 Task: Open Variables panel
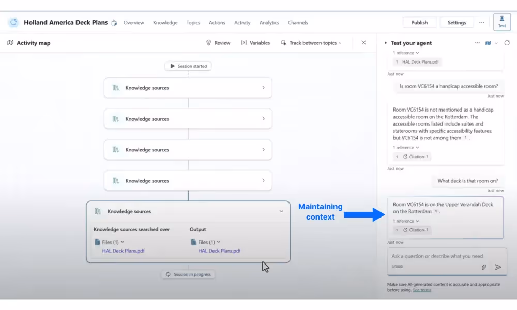point(255,43)
